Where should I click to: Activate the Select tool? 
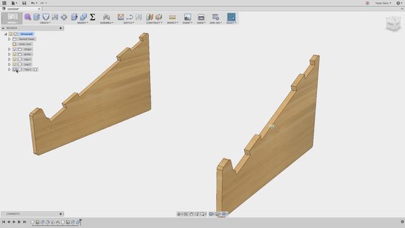click(x=231, y=17)
